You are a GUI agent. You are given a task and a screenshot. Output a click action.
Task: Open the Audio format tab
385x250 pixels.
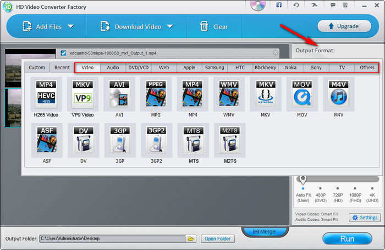pyautogui.click(x=113, y=68)
